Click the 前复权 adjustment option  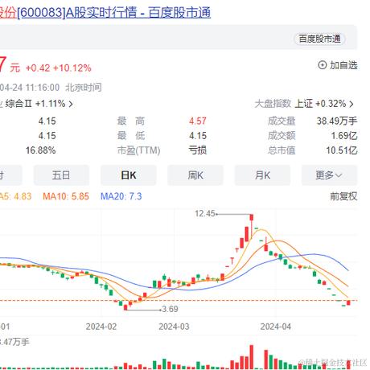click(x=343, y=196)
